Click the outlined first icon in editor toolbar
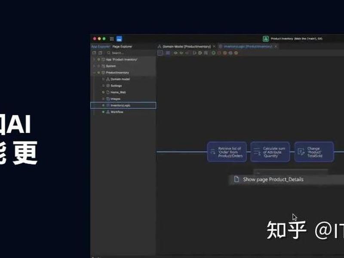344x258 pixels. 160,53
